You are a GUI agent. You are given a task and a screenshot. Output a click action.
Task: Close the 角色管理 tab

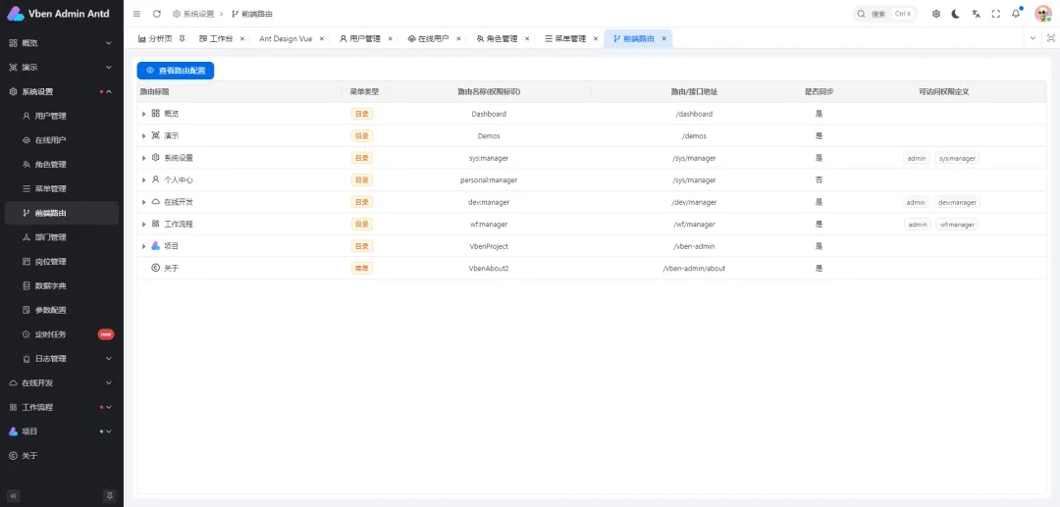point(527,39)
